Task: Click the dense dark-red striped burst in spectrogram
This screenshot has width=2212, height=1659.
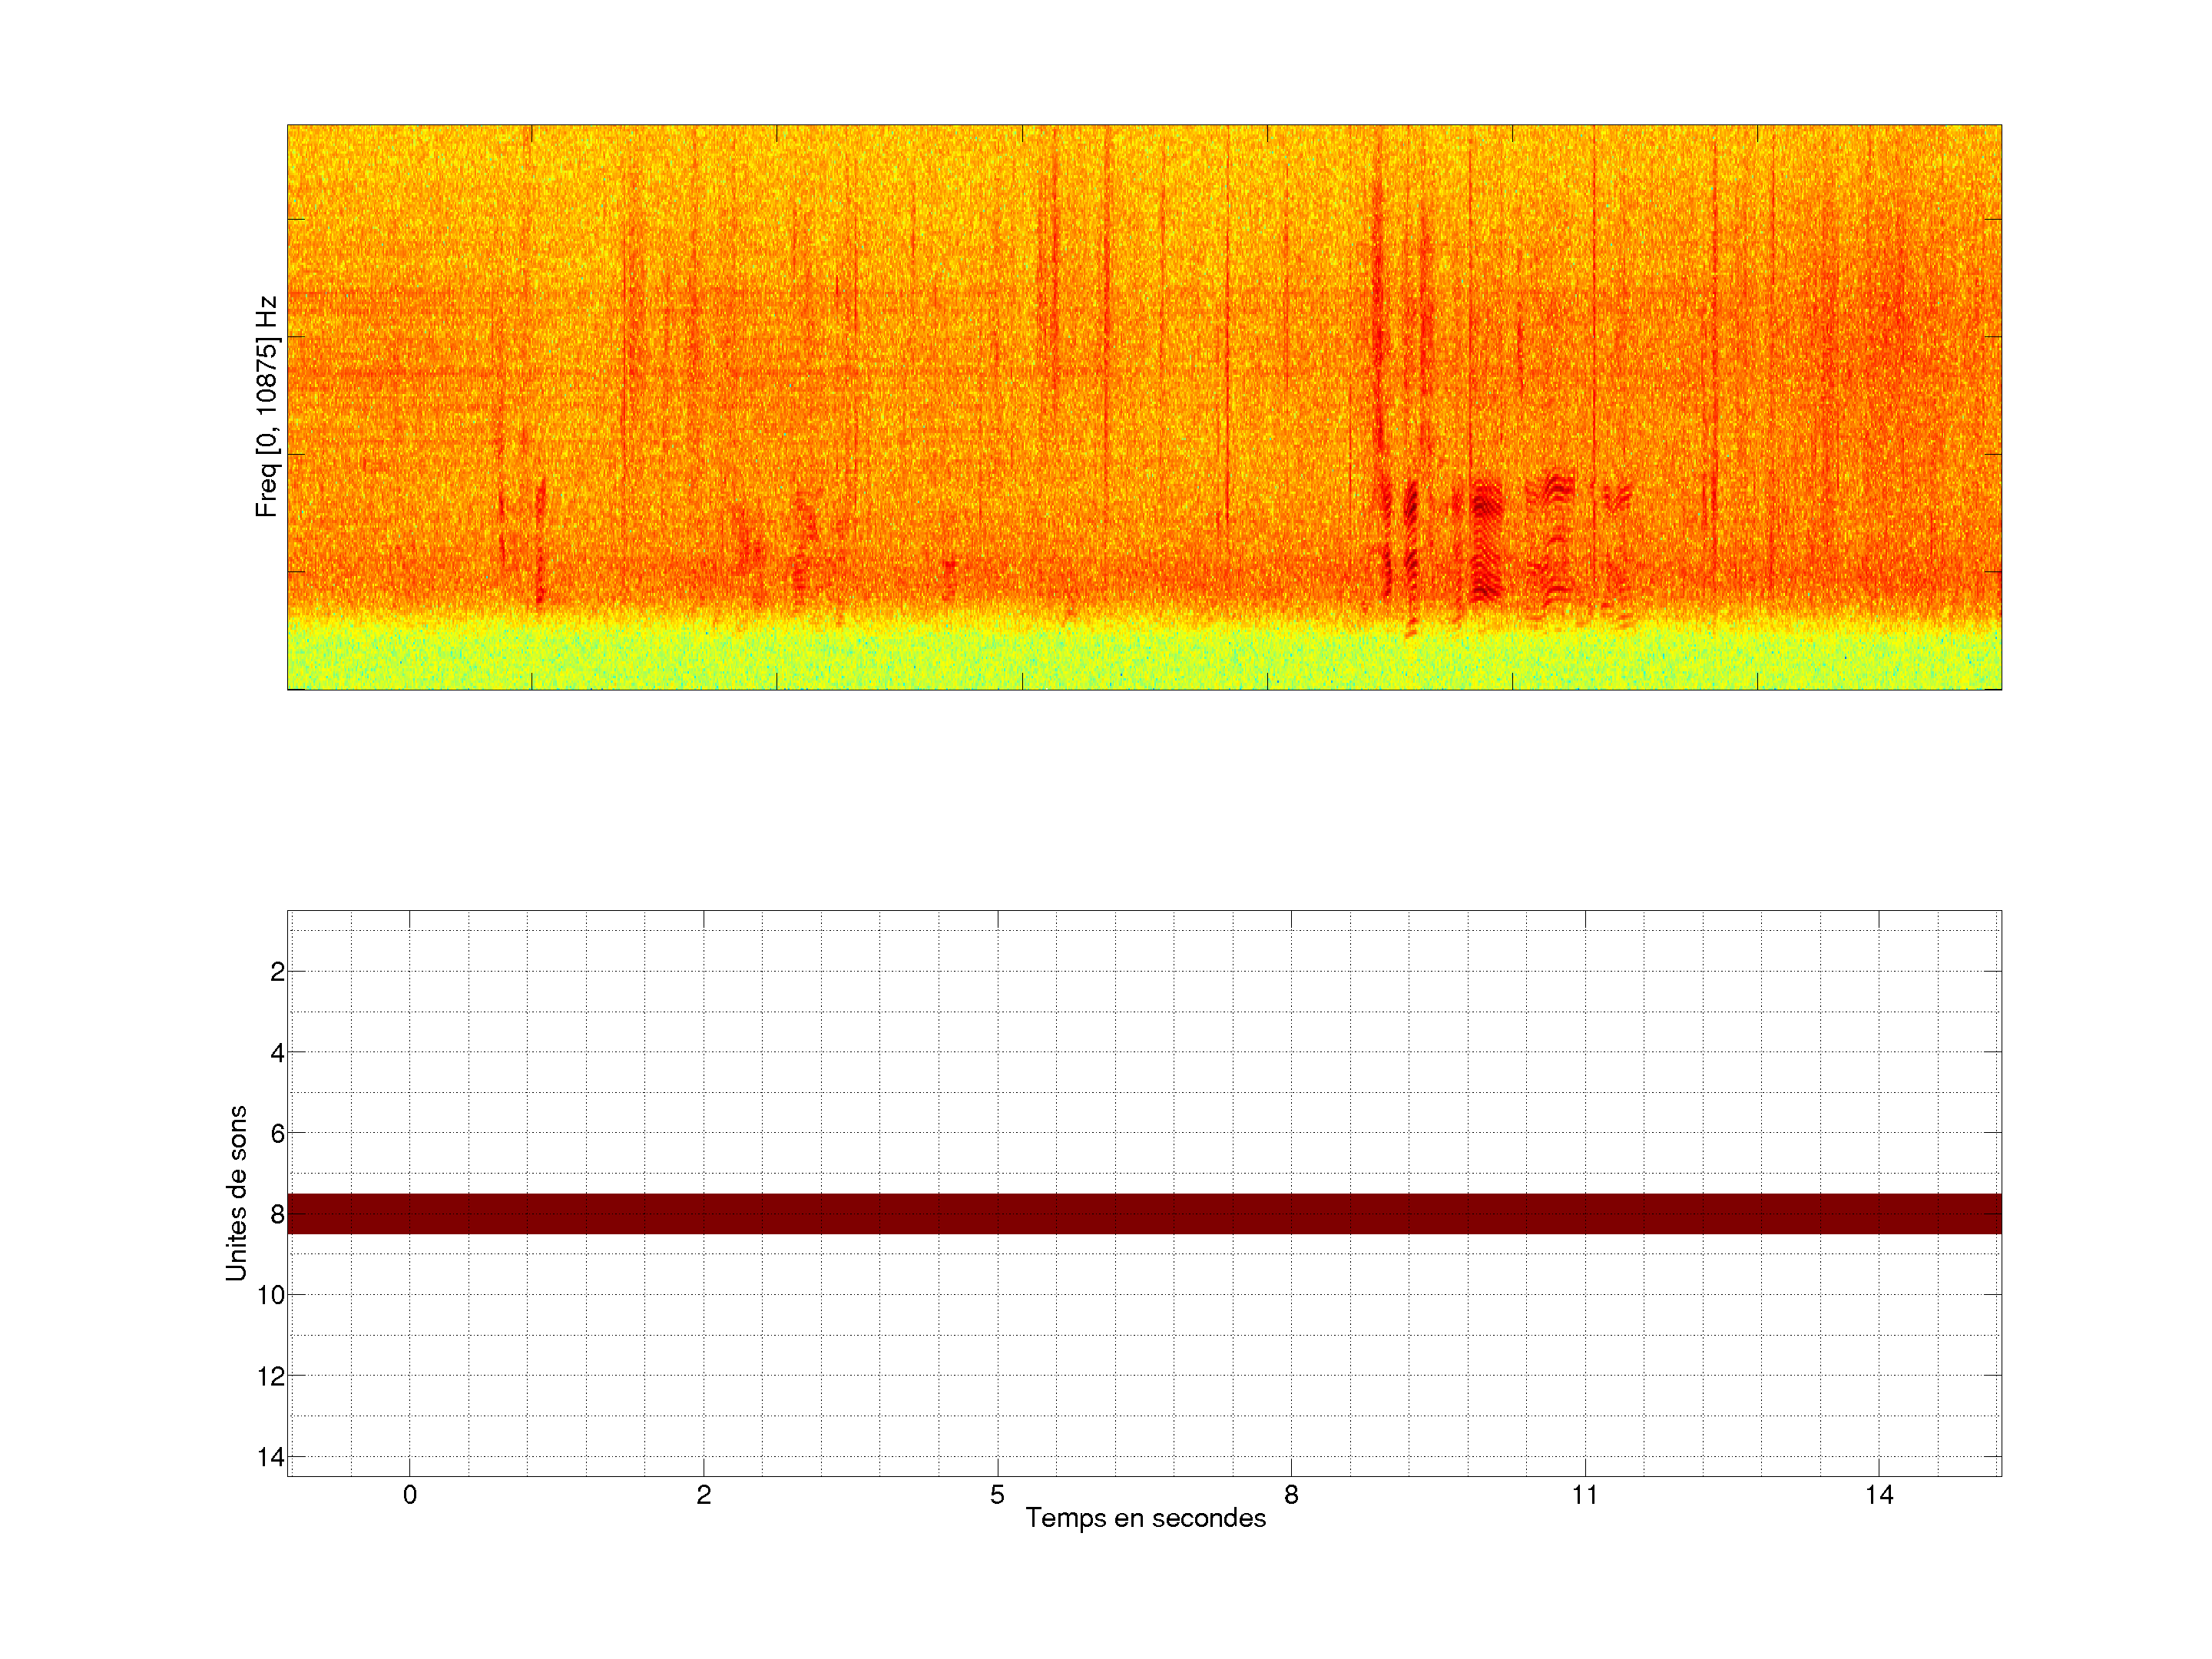Action: tap(1487, 540)
